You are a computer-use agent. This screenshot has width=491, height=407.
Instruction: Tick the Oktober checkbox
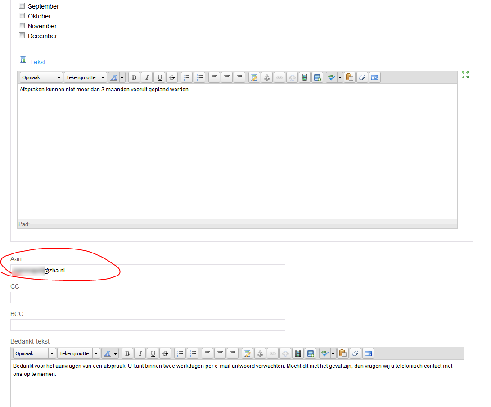22,16
